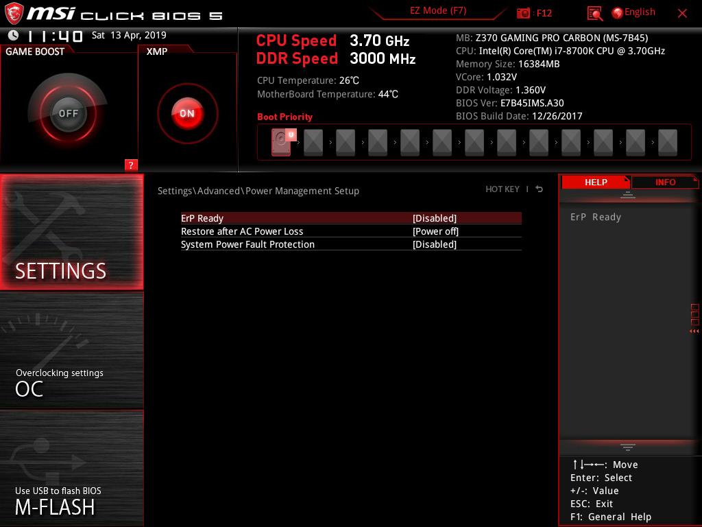Click the ESC: Exit hint
The image size is (702, 527).
click(x=592, y=504)
